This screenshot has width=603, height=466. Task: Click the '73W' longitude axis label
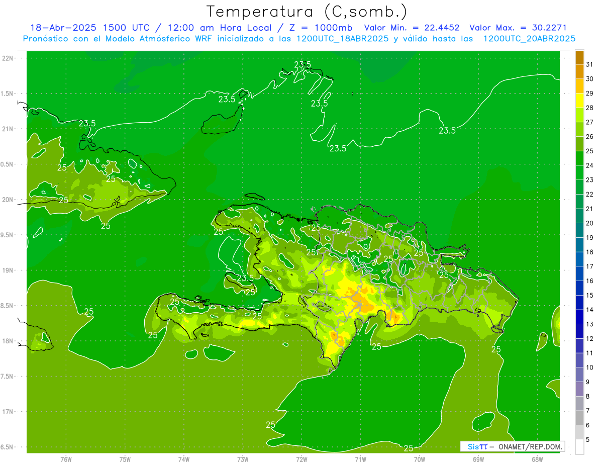coord(243,459)
